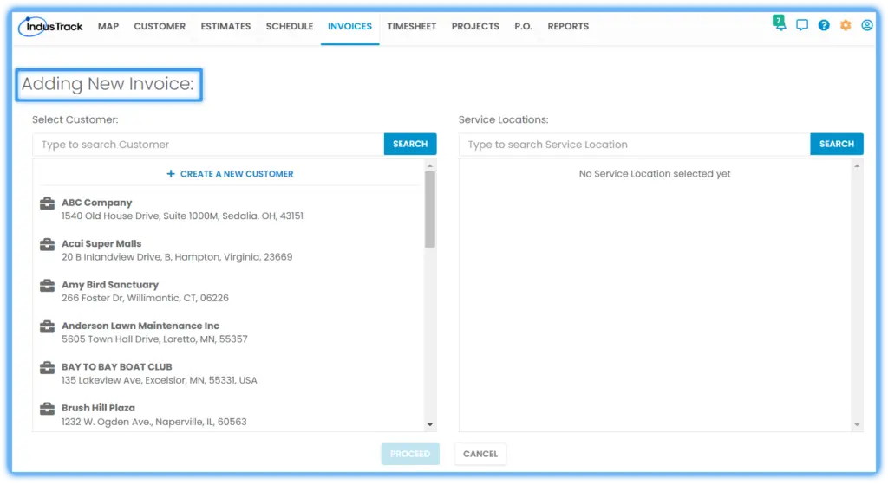Select the INVOICES tab
The height and width of the screenshot is (484, 888).
click(x=350, y=26)
